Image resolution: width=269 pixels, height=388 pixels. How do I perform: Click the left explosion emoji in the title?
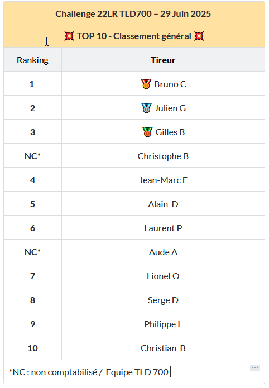click(69, 36)
